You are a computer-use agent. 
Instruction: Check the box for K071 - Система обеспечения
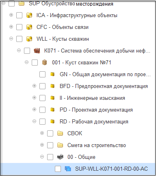click(x=27, y=51)
